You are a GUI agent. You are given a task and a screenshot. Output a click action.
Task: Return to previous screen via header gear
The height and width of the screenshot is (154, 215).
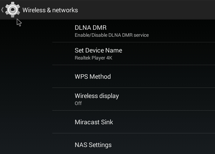pyautogui.click(x=13, y=10)
